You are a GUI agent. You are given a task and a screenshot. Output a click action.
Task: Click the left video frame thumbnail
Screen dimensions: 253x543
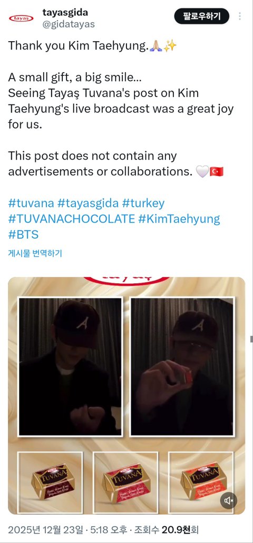pyautogui.click(x=70, y=367)
